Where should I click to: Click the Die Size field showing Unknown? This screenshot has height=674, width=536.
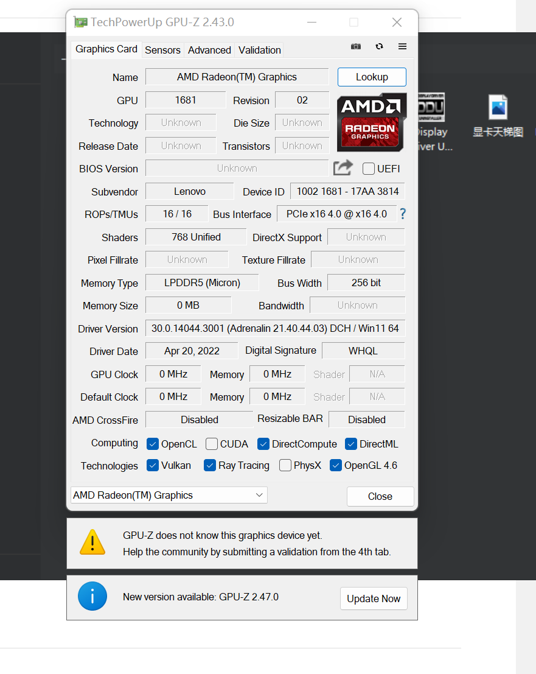coord(302,122)
